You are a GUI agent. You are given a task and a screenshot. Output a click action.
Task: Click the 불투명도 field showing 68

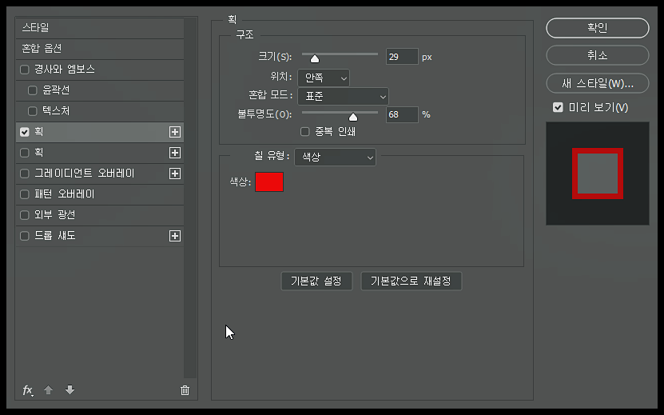click(x=402, y=114)
